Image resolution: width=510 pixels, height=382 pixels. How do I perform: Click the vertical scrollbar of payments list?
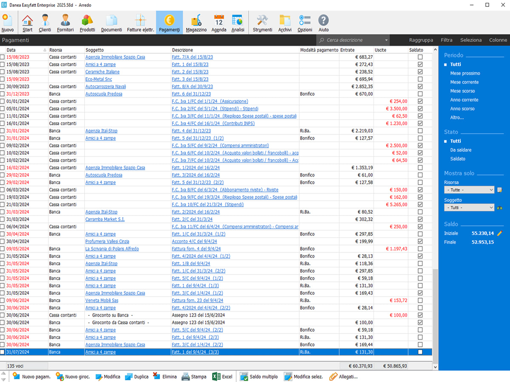click(x=435, y=314)
